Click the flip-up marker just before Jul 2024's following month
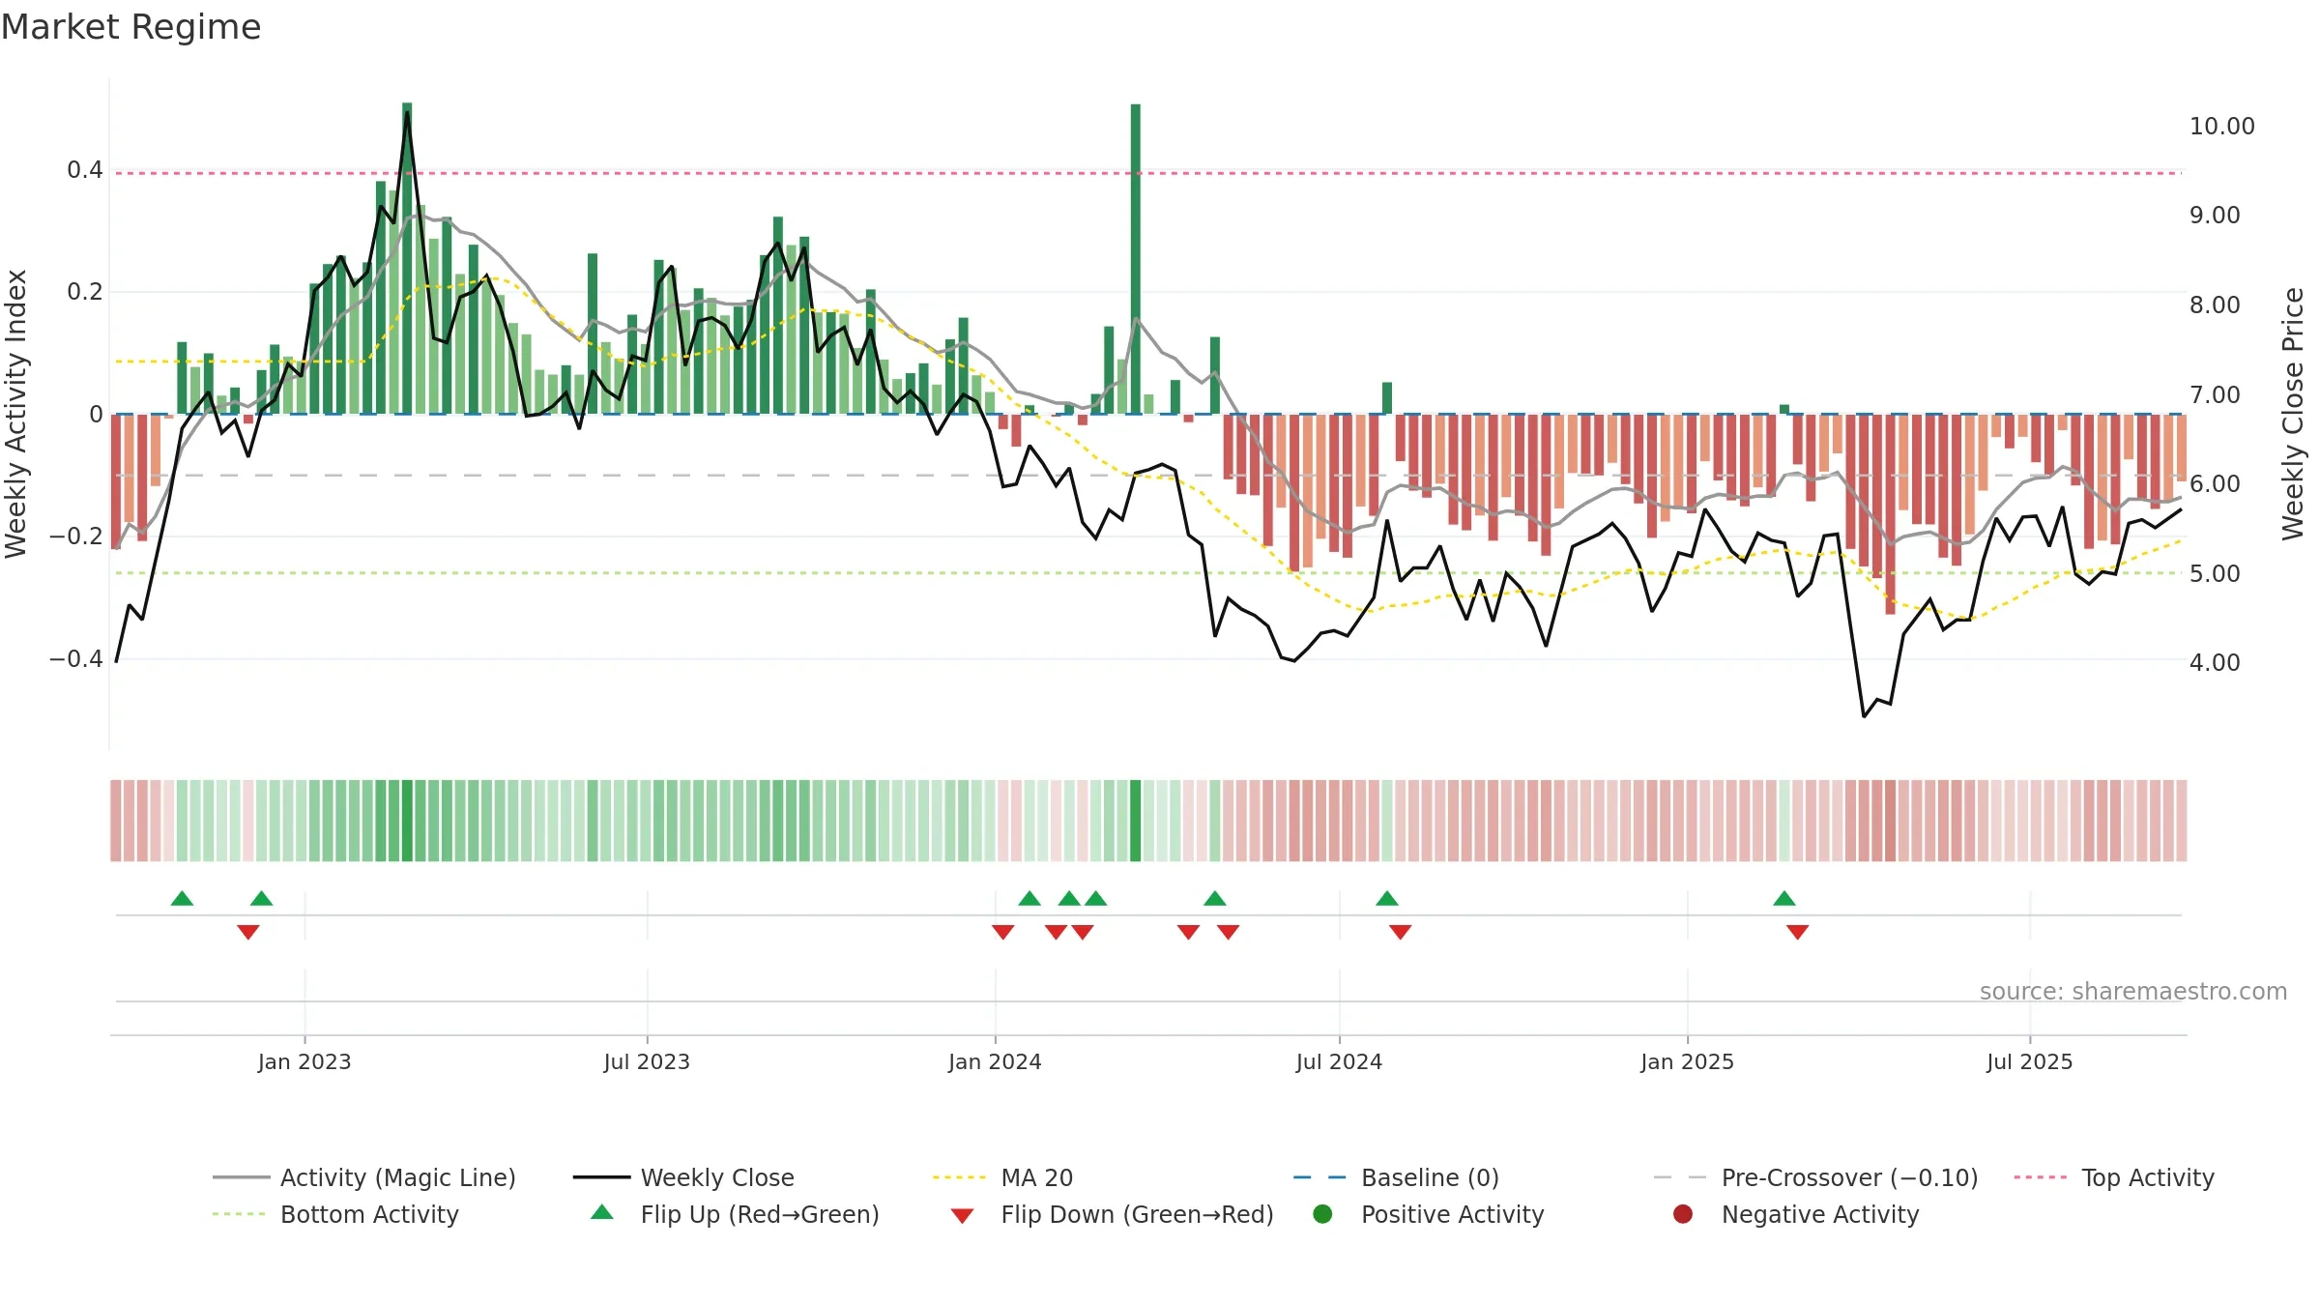 pyautogui.click(x=1387, y=899)
